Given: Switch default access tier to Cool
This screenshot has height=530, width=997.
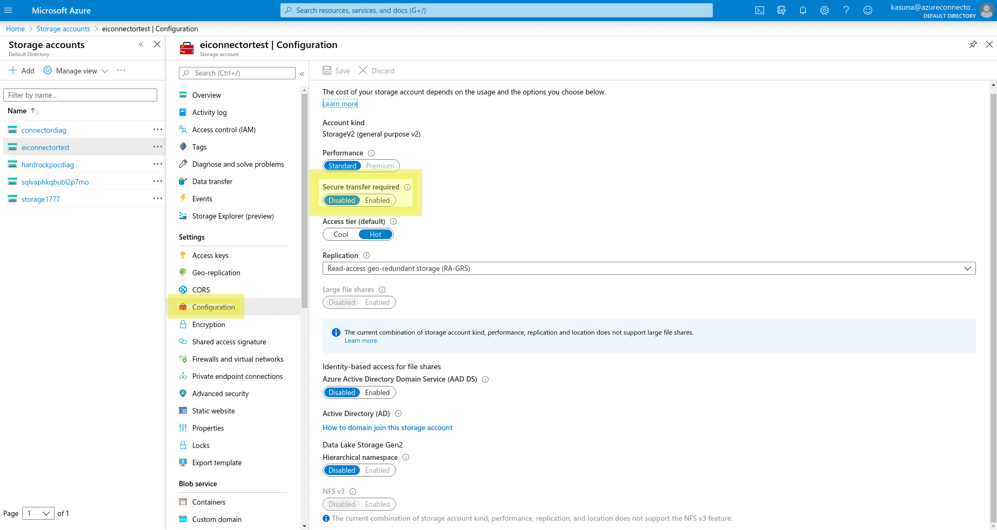Looking at the screenshot, I should (x=341, y=234).
